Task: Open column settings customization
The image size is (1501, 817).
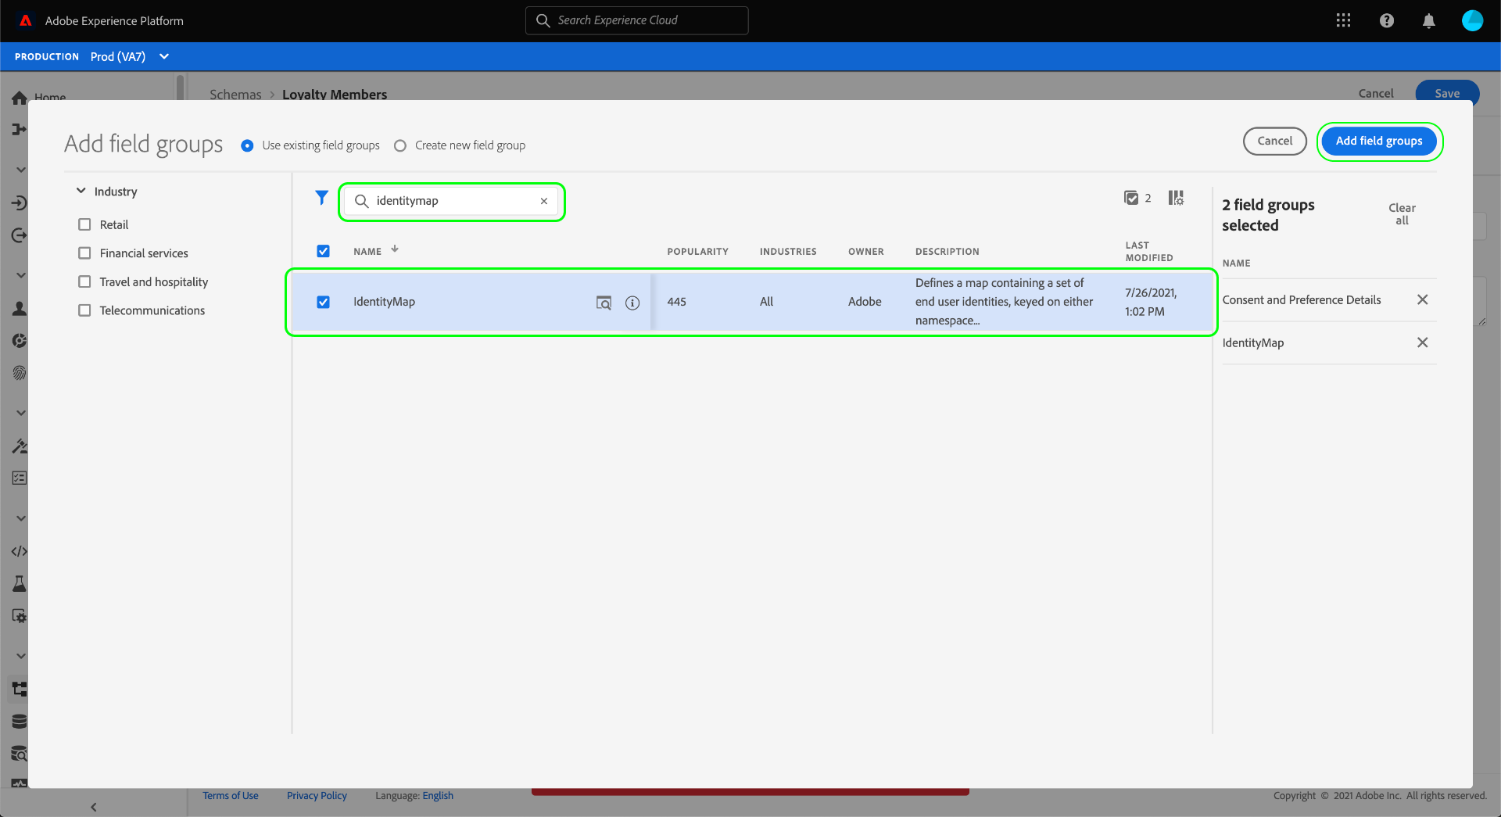Action: [x=1176, y=198]
